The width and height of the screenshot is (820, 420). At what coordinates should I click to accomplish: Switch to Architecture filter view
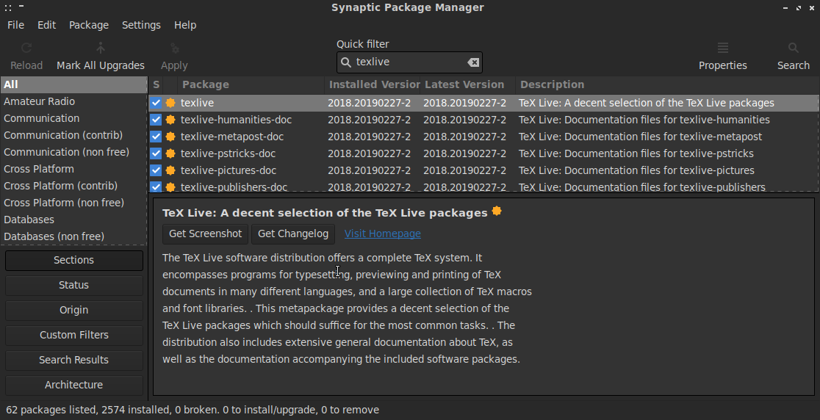point(73,385)
